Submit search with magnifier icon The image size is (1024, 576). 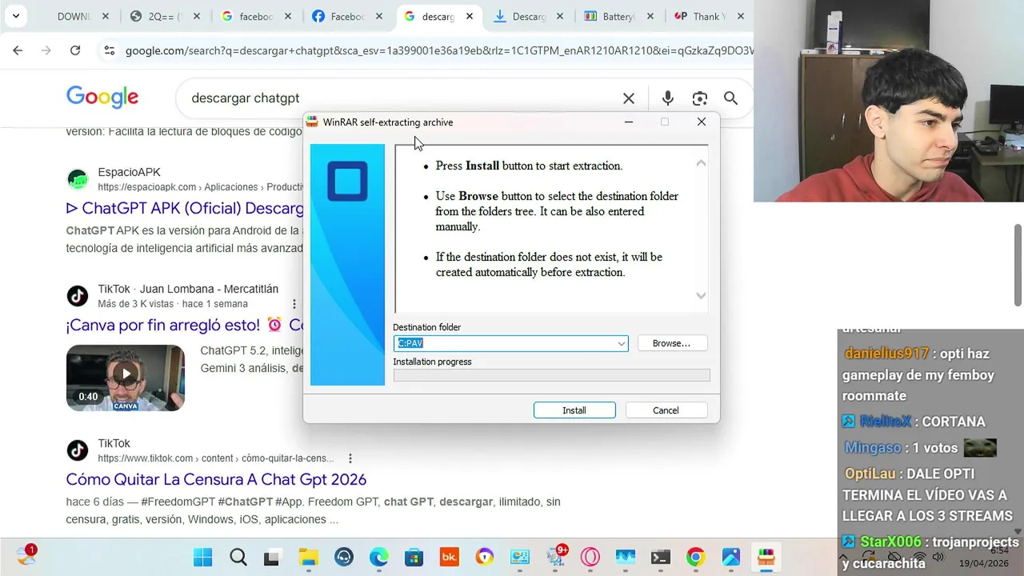(x=730, y=98)
